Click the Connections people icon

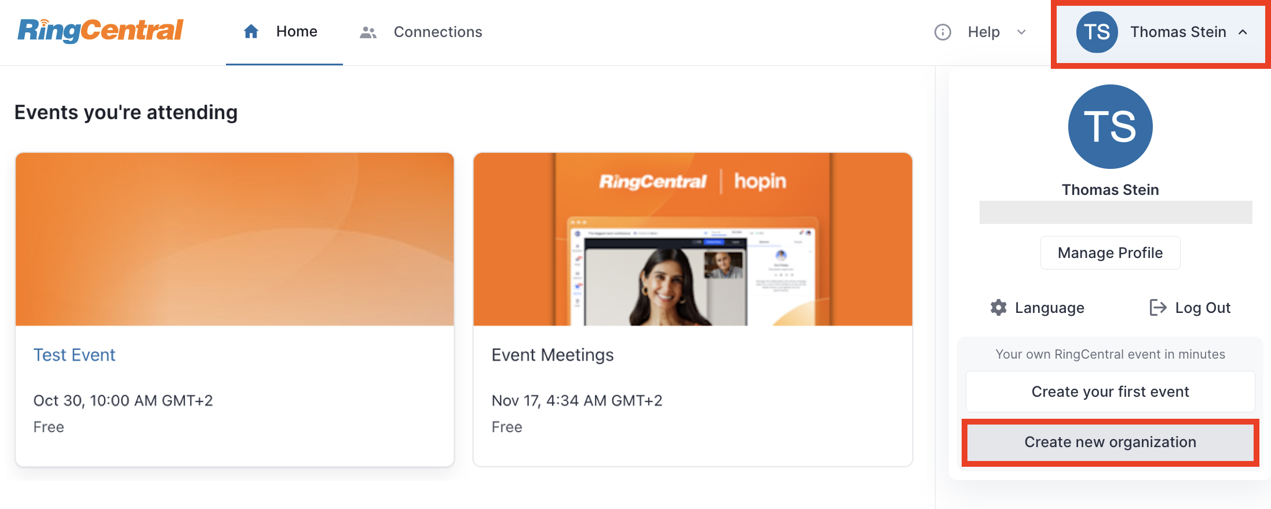pyautogui.click(x=368, y=32)
